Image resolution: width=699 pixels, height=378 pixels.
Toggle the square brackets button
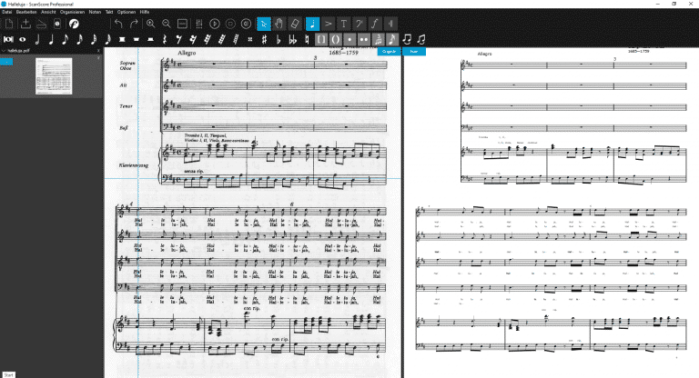click(x=321, y=40)
